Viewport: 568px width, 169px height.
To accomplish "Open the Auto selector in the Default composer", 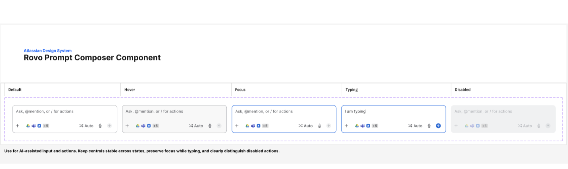I will pyautogui.click(x=86, y=126).
